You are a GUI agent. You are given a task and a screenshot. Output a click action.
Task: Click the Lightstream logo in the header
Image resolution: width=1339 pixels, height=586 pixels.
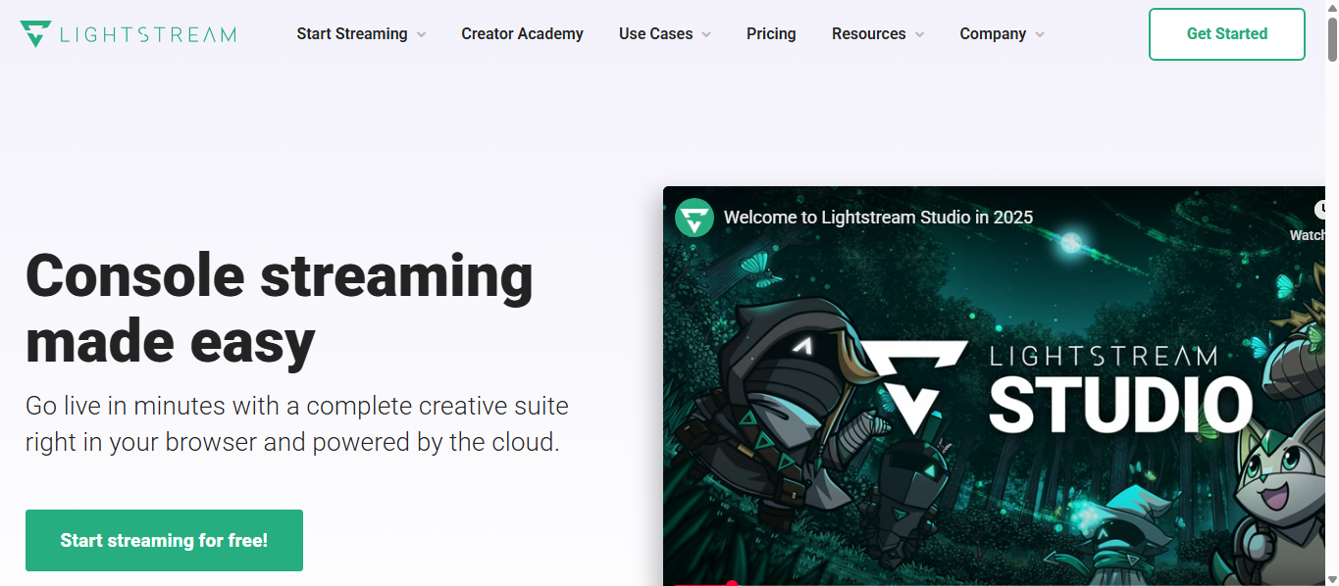click(126, 32)
